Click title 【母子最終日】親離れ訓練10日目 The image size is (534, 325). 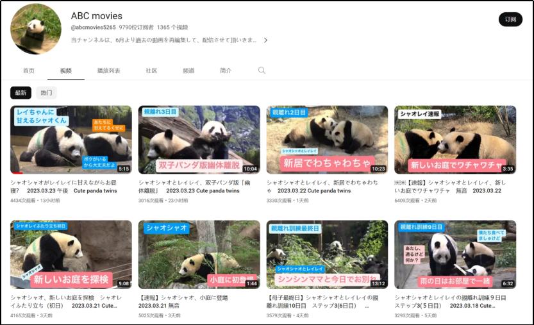click(x=322, y=301)
